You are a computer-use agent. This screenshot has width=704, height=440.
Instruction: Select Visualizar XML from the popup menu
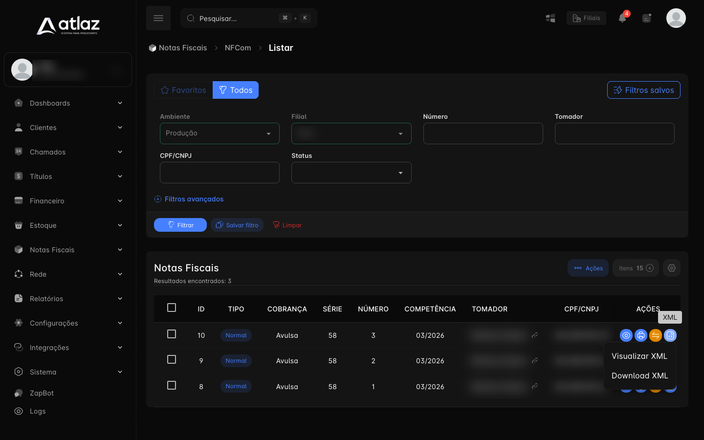click(x=639, y=356)
